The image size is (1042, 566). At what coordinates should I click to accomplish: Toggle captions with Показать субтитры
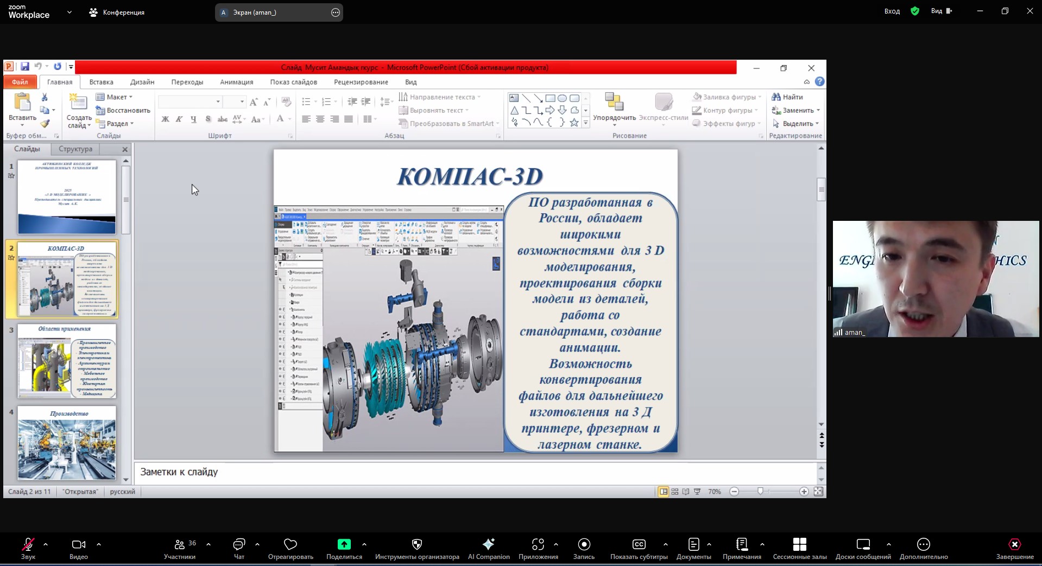pyautogui.click(x=639, y=544)
